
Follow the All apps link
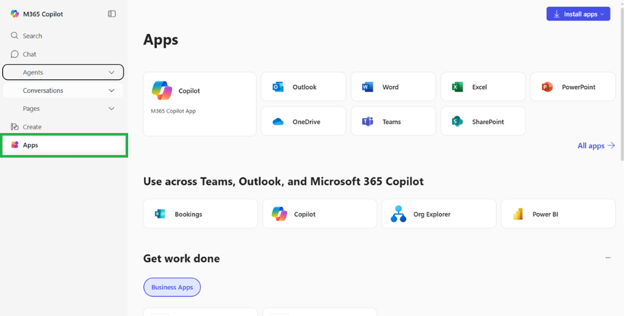pos(596,145)
